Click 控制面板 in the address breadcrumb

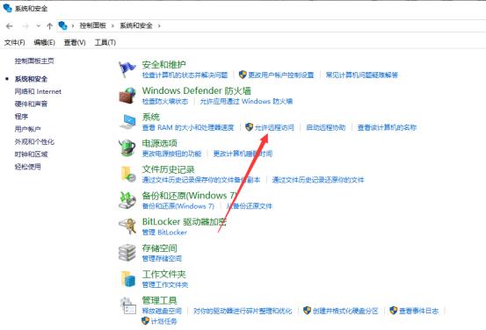[92, 25]
